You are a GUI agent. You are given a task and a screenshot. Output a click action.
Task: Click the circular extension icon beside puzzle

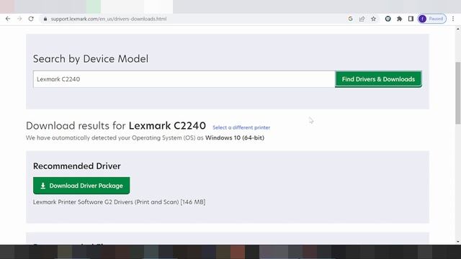(x=388, y=19)
